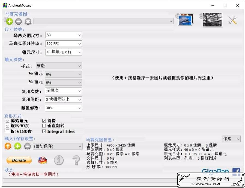Open the 颜色修改 30% dropdown

64,108
